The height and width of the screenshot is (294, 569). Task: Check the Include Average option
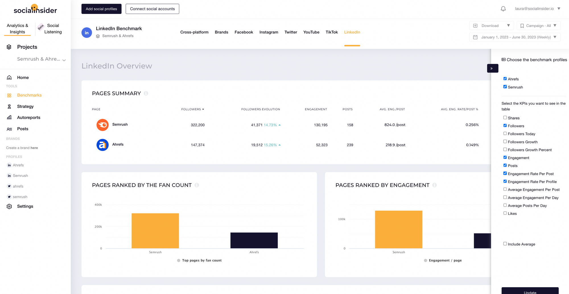(x=505, y=244)
